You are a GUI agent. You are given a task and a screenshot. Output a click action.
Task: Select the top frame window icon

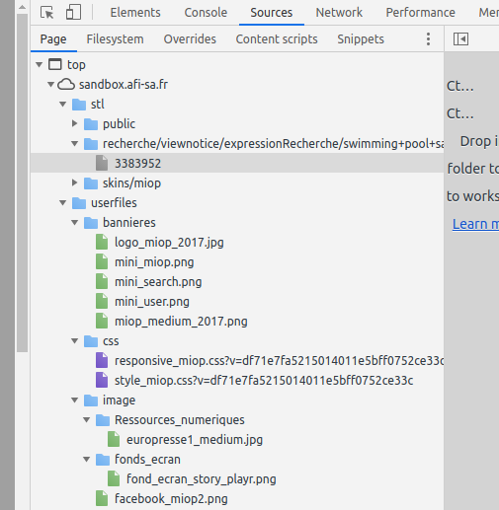tap(55, 64)
